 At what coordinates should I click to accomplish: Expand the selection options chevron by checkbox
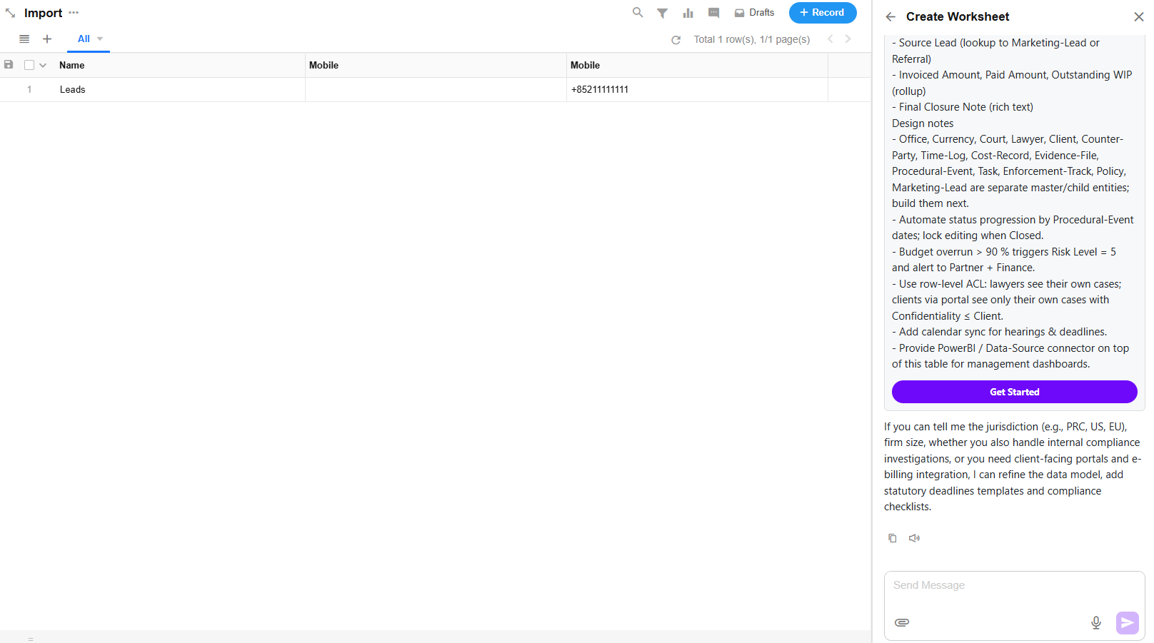point(43,65)
